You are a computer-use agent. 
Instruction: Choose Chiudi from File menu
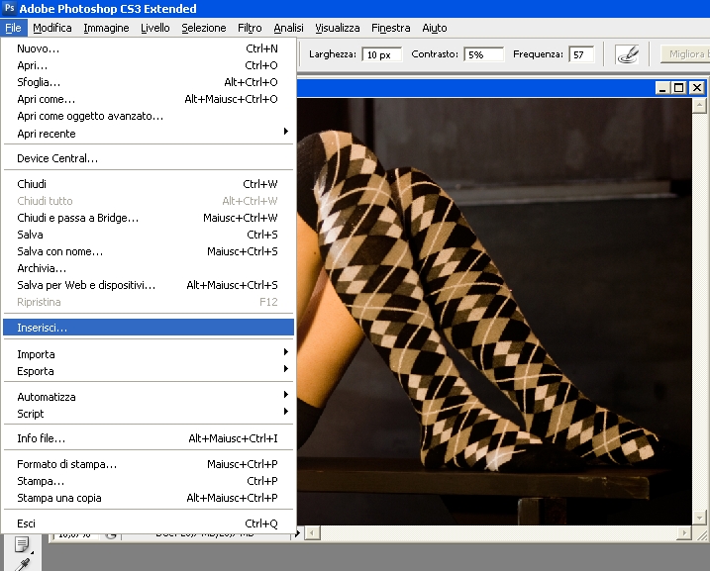[149, 184]
